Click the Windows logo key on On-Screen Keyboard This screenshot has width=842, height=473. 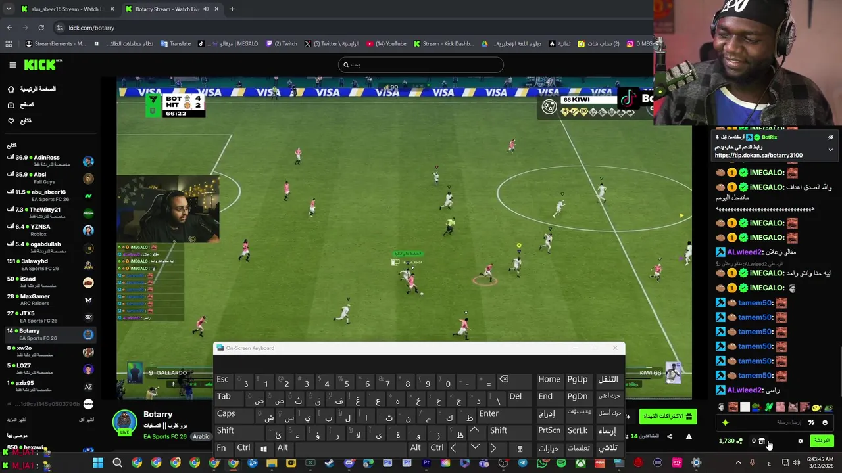click(263, 448)
